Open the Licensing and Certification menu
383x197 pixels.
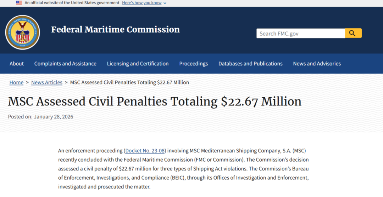(x=138, y=64)
